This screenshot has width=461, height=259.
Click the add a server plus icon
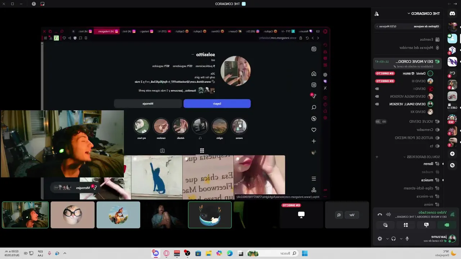452,154
